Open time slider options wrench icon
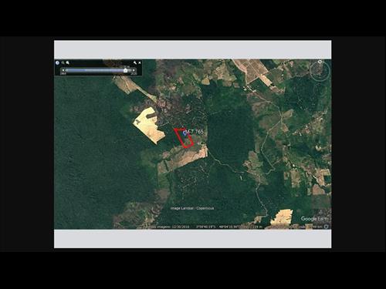This screenshot has height=289, width=386. [135, 62]
